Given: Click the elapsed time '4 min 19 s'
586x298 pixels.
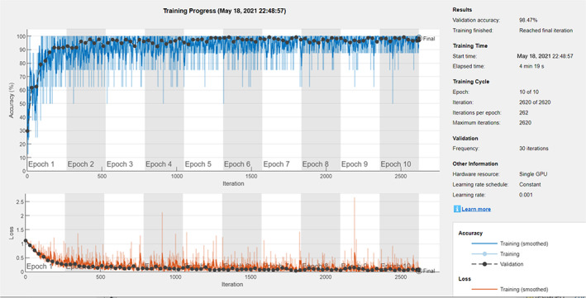Looking at the screenshot, I should point(531,66).
